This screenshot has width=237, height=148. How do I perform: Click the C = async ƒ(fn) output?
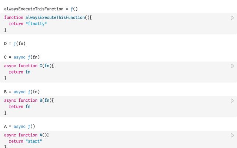[x=22, y=57]
